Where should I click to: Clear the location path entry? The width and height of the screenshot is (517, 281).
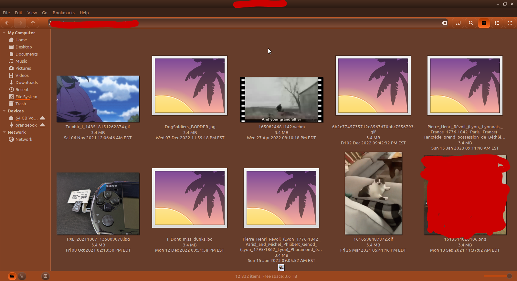tap(444, 23)
